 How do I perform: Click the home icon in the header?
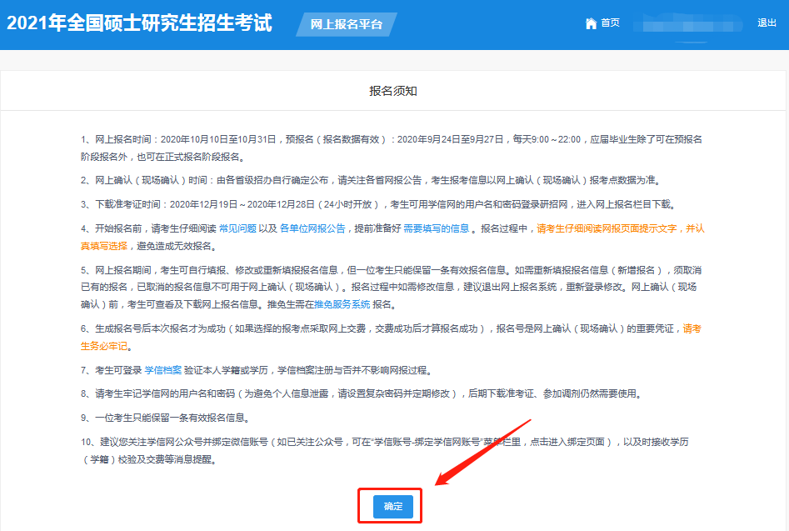pos(592,23)
